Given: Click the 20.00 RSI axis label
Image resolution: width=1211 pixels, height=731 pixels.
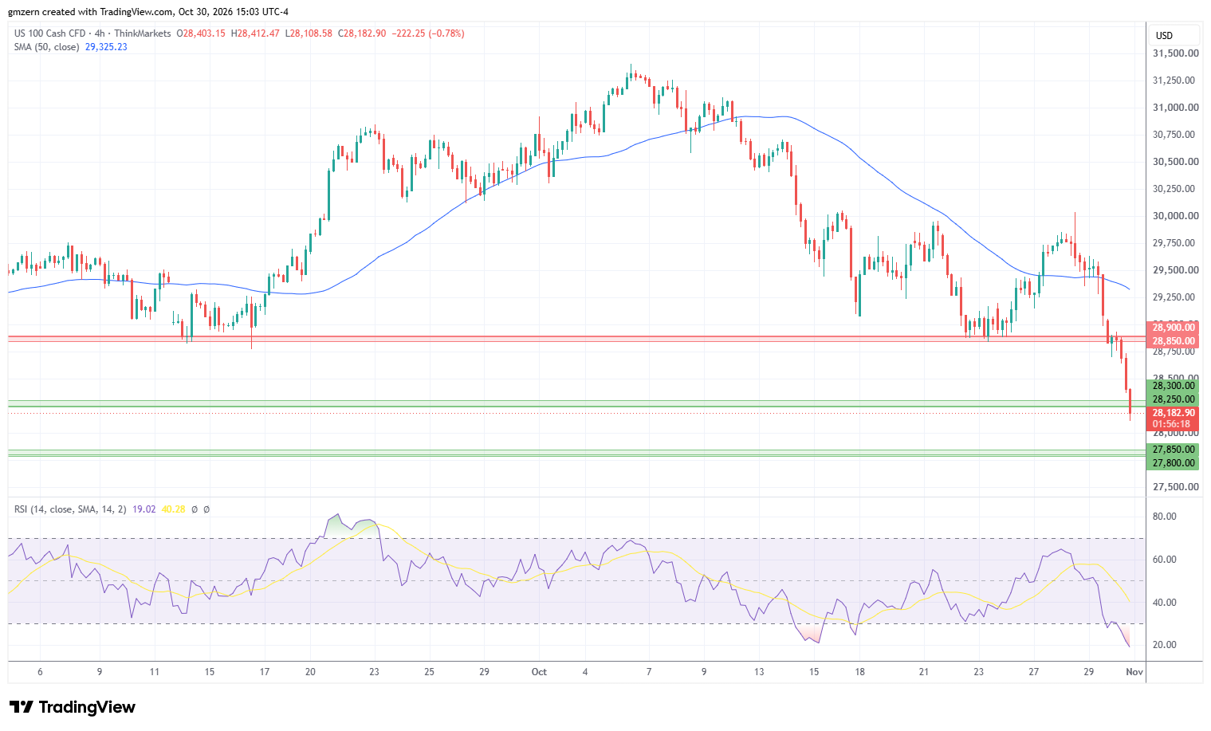Looking at the screenshot, I should (x=1164, y=645).
